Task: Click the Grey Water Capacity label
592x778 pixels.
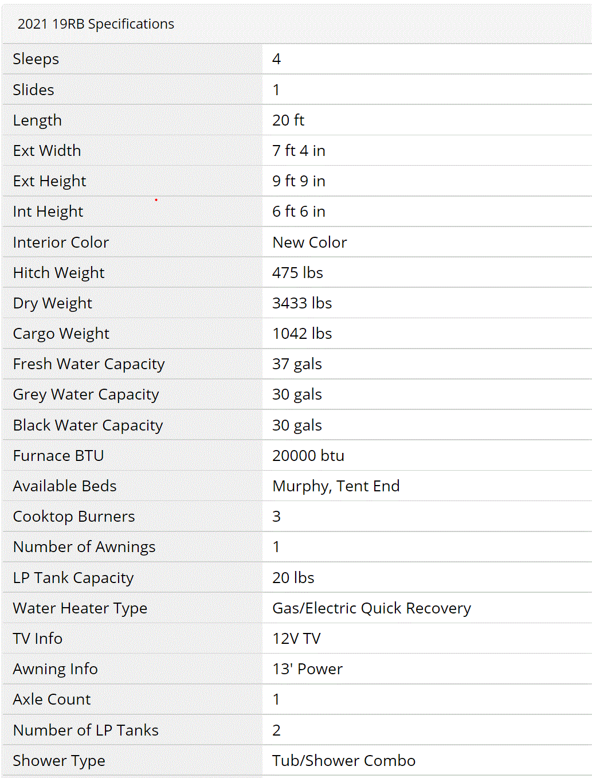Action: (86, 394)
